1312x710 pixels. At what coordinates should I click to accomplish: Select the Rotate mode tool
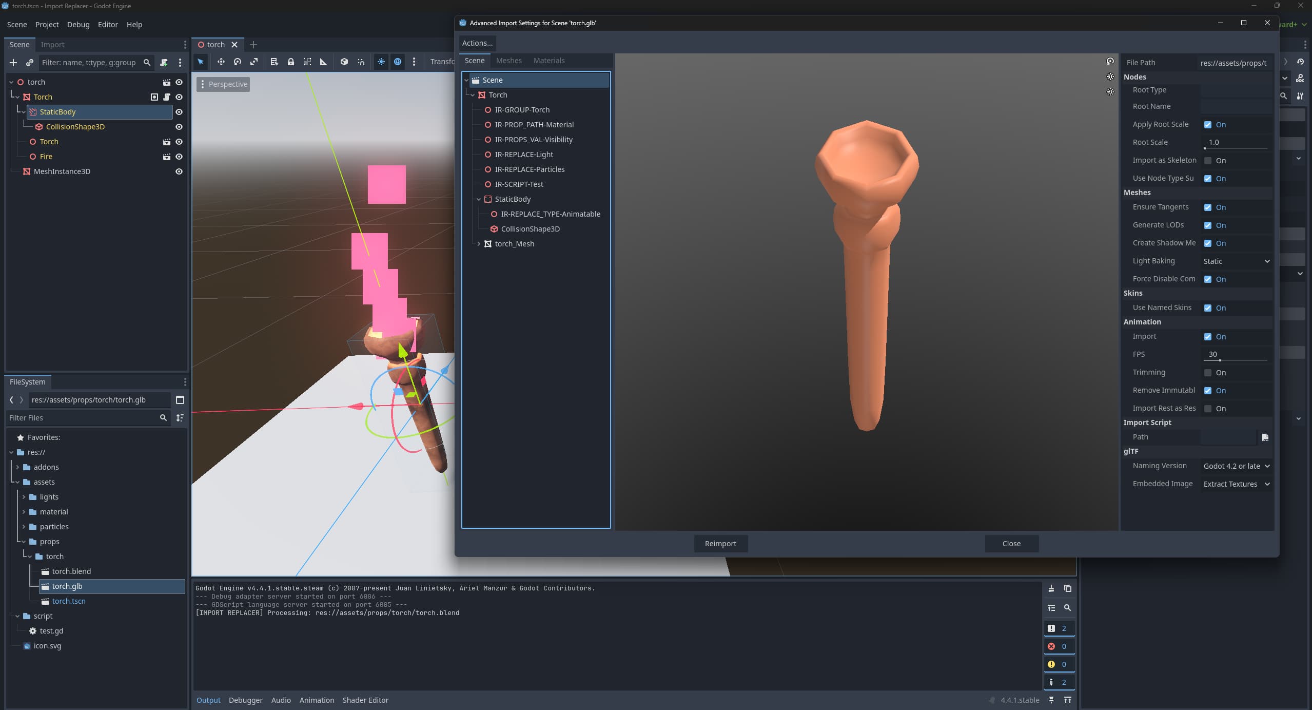coord(237,62)
